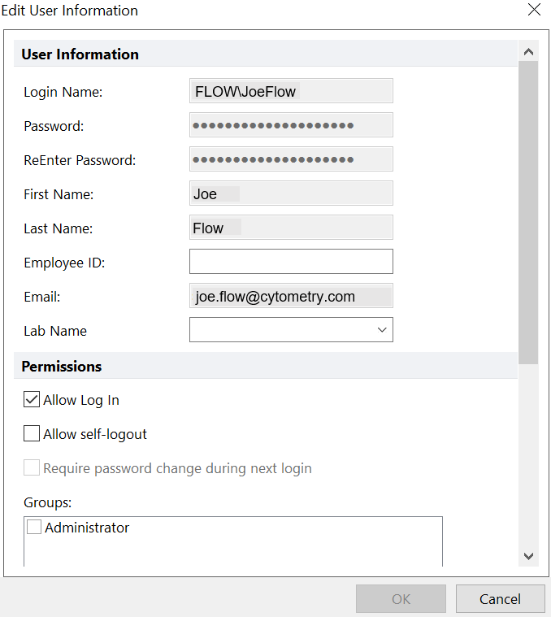Select the ReEnter Password field

291,159
